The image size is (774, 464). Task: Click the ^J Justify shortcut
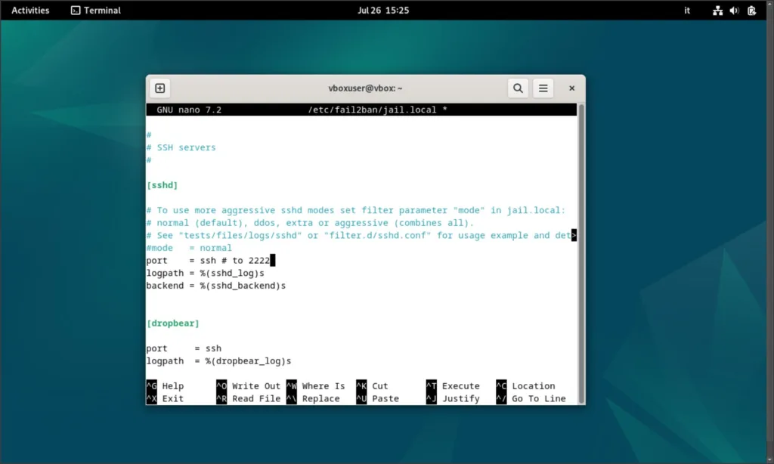coord(454,398)
